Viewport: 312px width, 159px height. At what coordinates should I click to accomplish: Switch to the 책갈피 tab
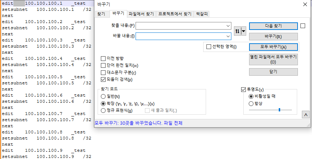point(202,14)
